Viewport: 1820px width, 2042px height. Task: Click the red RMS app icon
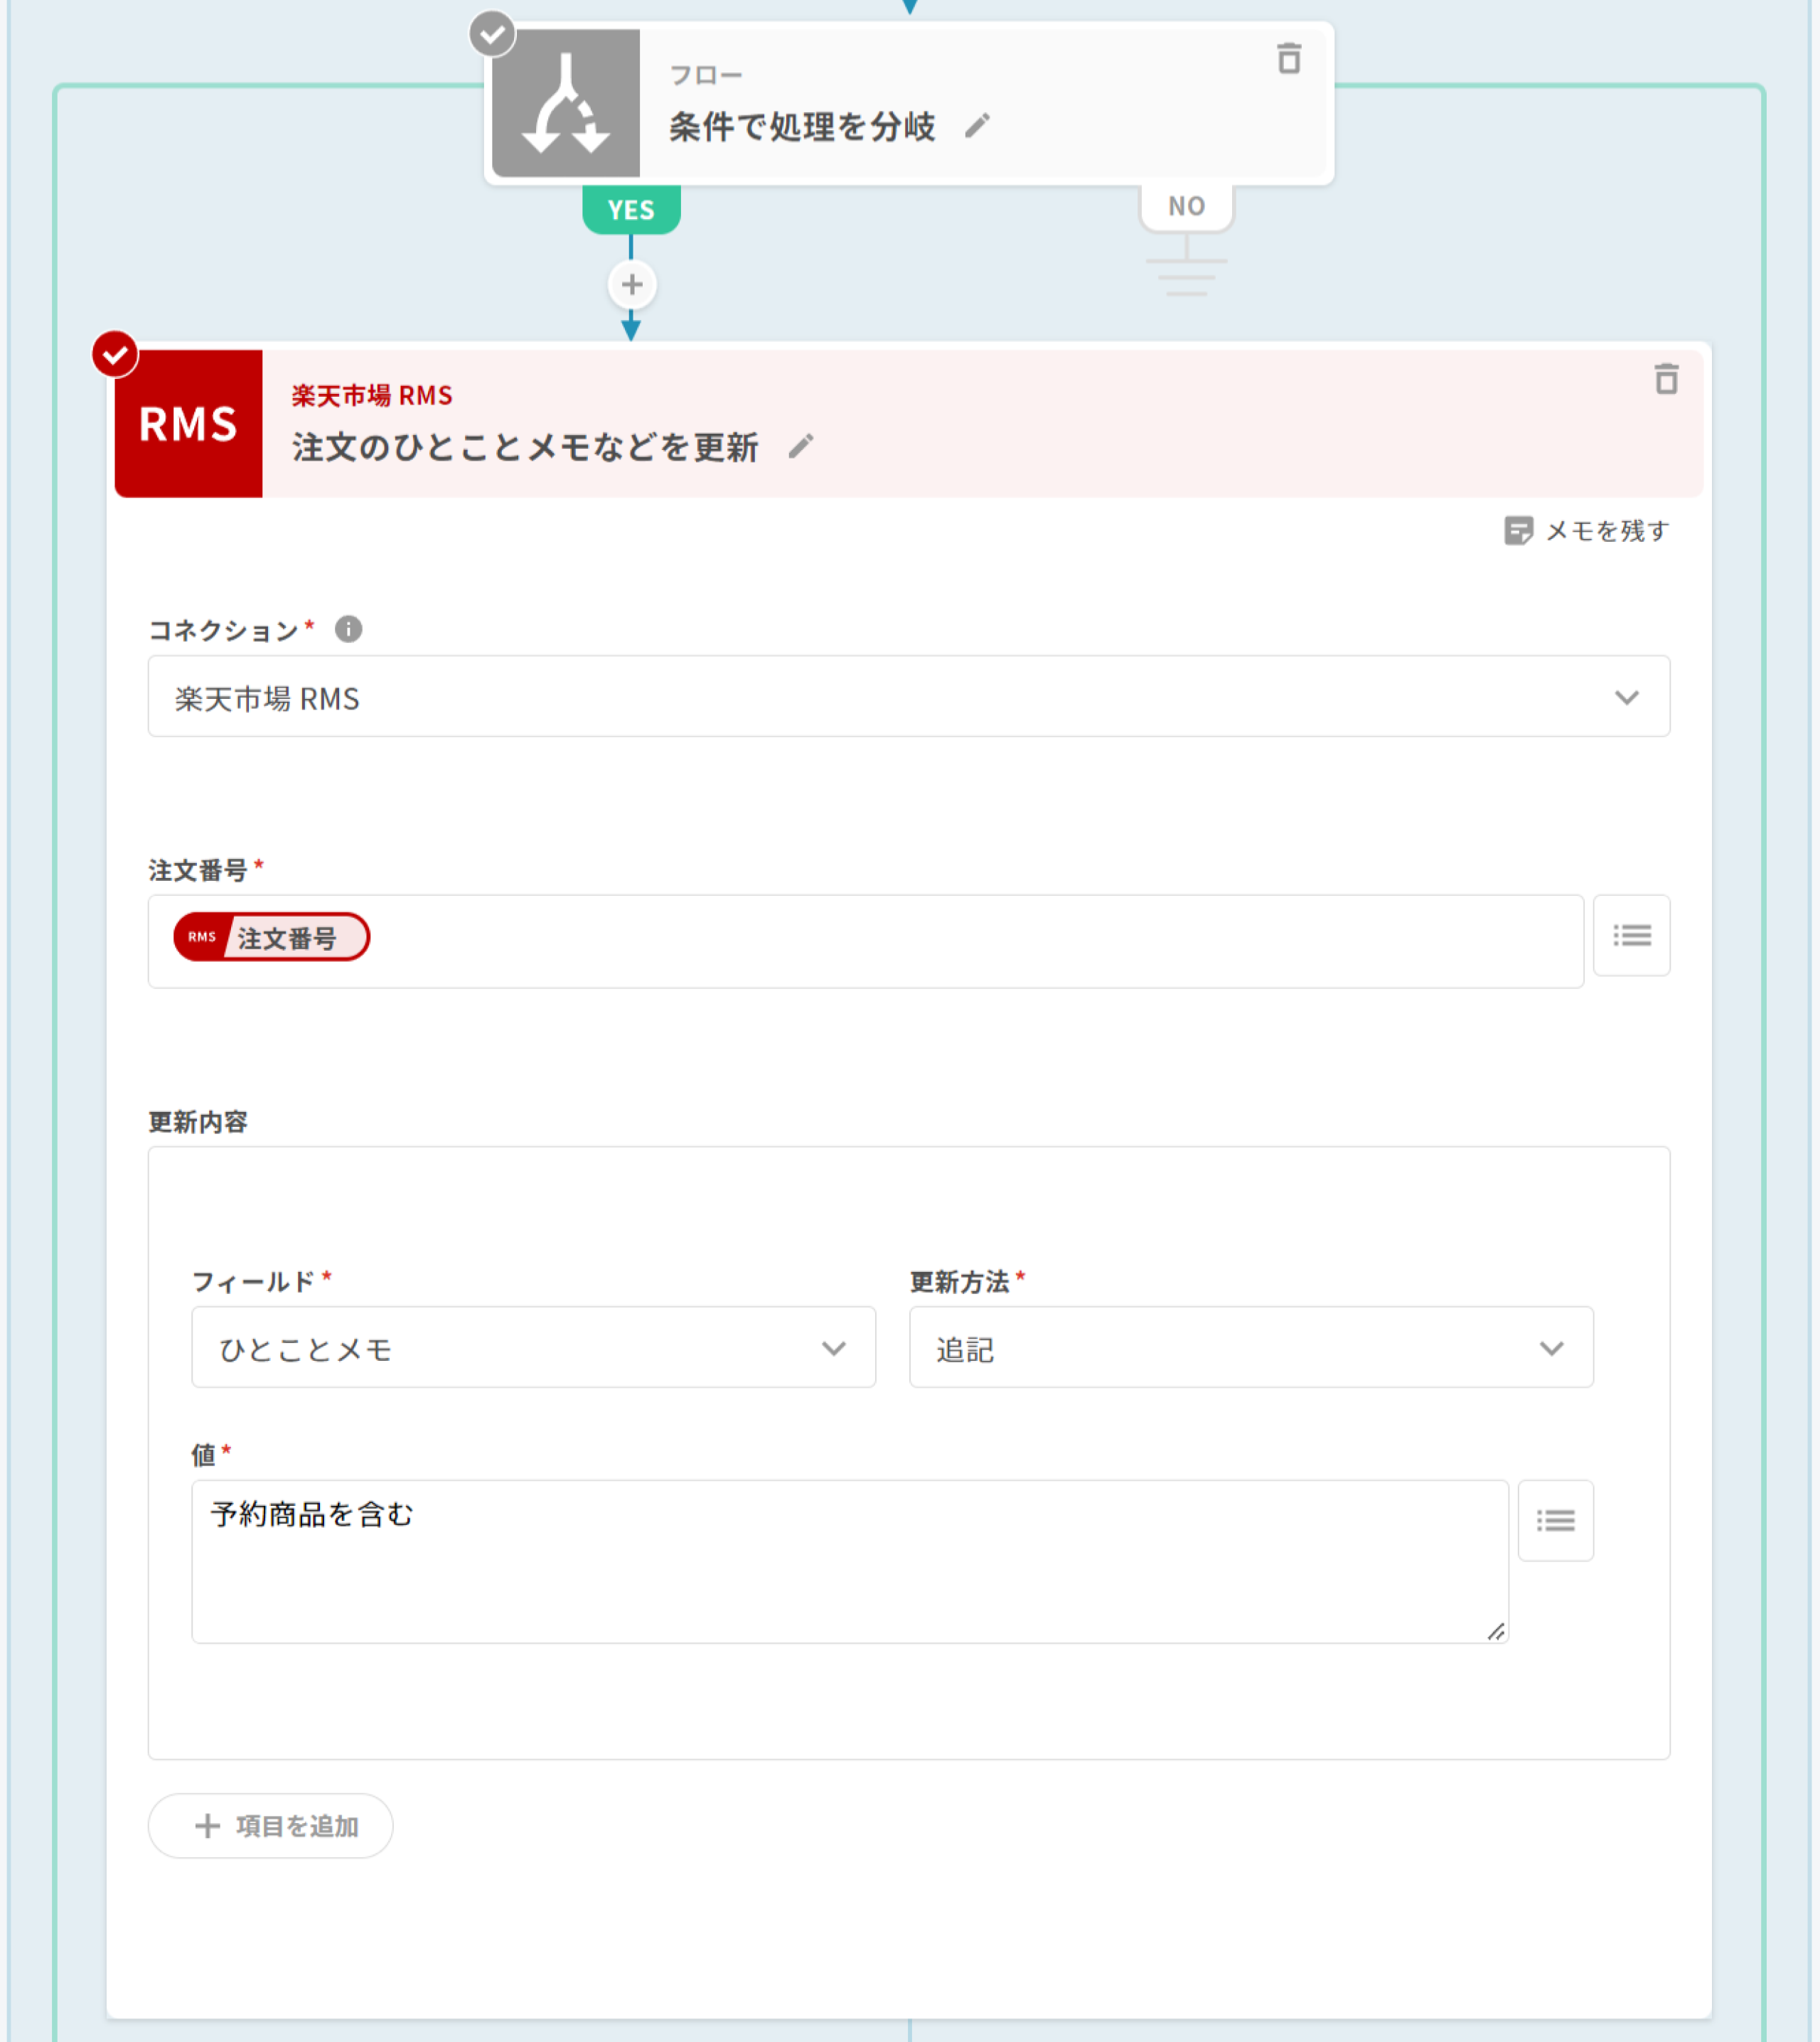(x=189, y=423)
